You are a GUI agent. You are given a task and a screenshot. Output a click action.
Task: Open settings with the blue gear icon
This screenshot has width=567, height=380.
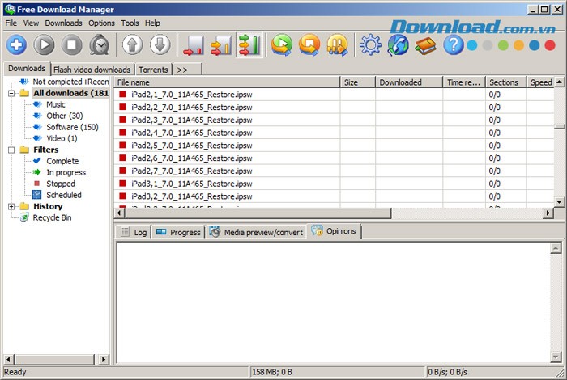click(x=370, y=45)
